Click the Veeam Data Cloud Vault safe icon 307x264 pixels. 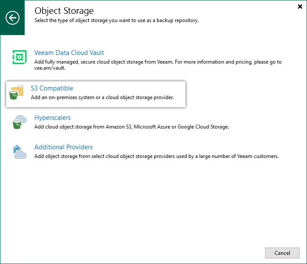pyautogui.click(x=19, y=57)
